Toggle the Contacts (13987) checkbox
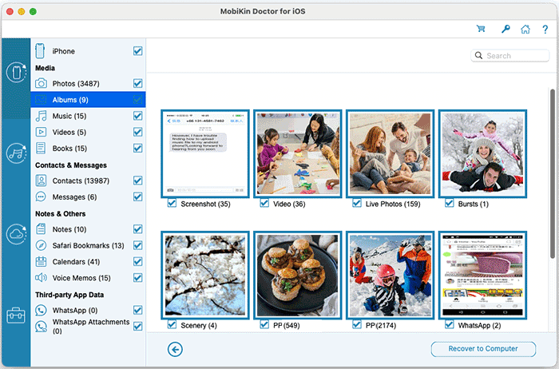The height and width of the screenshot is (369, 559). 137,181
